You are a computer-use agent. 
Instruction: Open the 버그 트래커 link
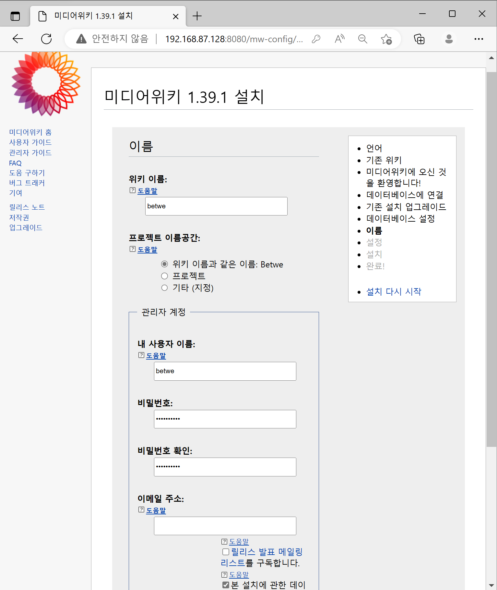[x=27, y=183]
